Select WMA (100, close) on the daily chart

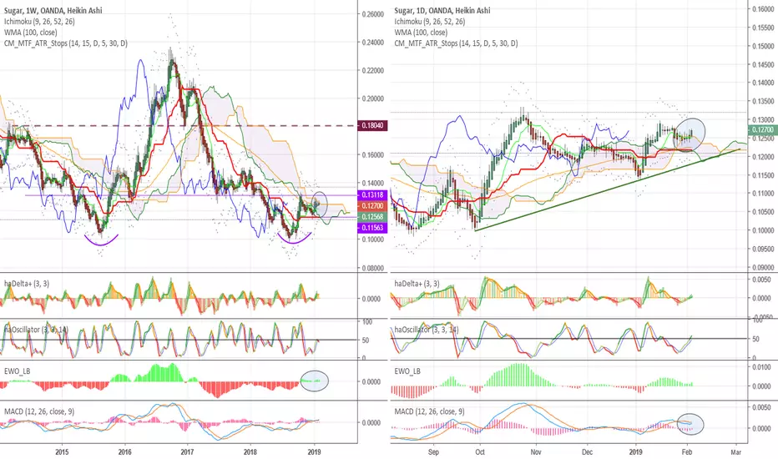pyautogui.click(x=421, y=33)
